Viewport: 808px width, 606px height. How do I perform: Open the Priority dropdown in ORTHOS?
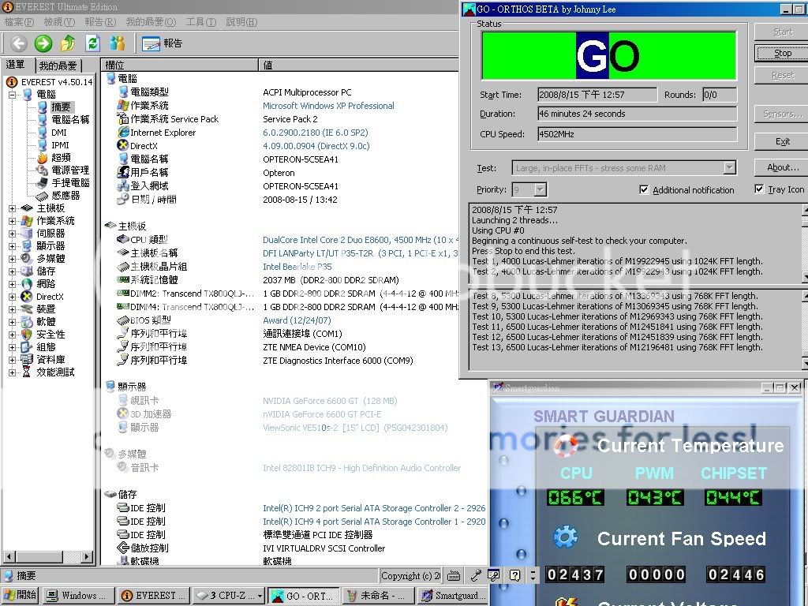(540, 189)
